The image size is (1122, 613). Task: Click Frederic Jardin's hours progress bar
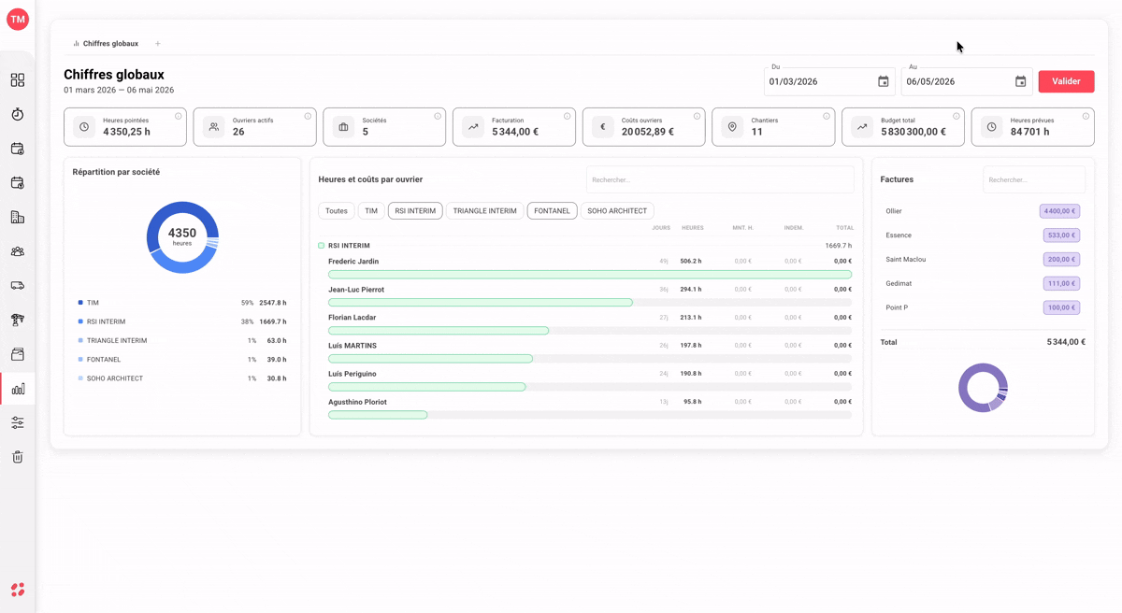(590, 275)
